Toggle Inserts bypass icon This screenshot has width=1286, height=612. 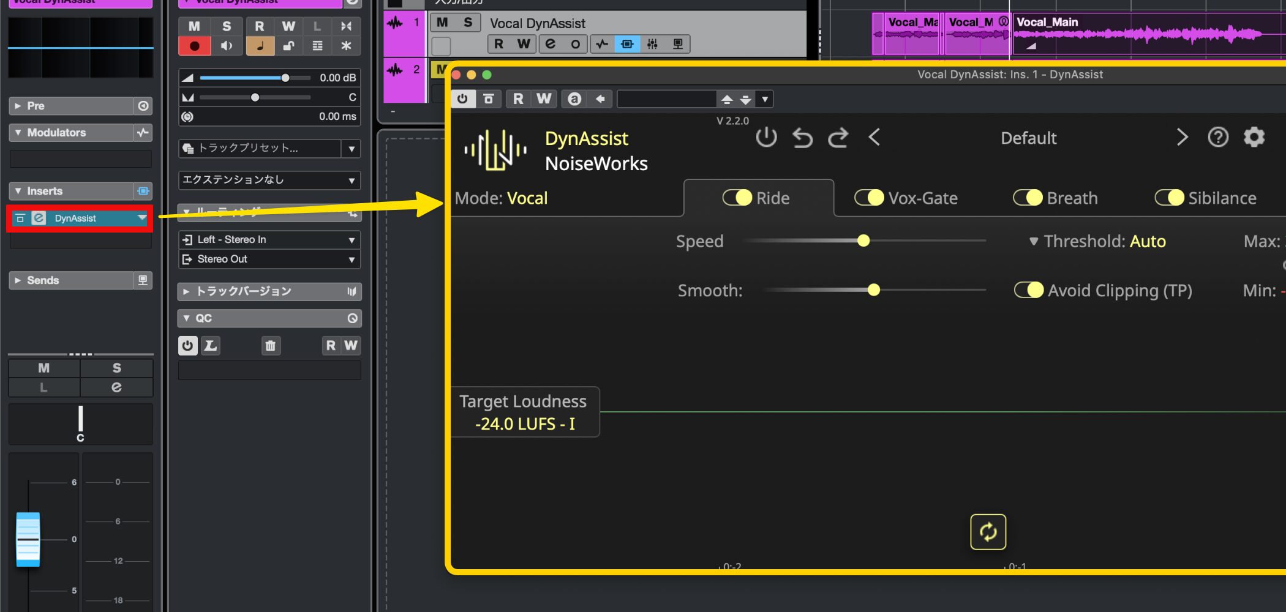click(143, 191)
